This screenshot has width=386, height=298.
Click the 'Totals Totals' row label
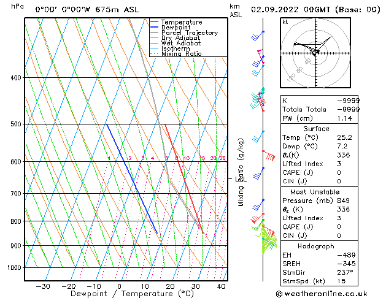click(x=304, y=109)
